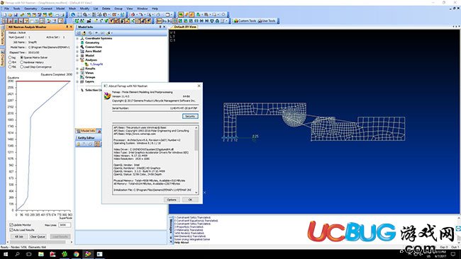This screenshot has width=461, height=259.
Task: Expand the Layers tree node
Action: pyautogui.click(x=77, y=81)
